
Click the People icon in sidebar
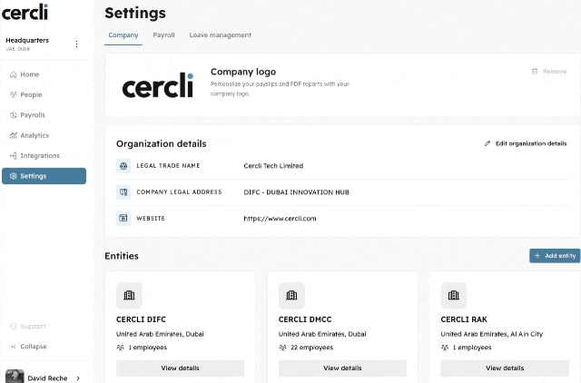[14, 94]
